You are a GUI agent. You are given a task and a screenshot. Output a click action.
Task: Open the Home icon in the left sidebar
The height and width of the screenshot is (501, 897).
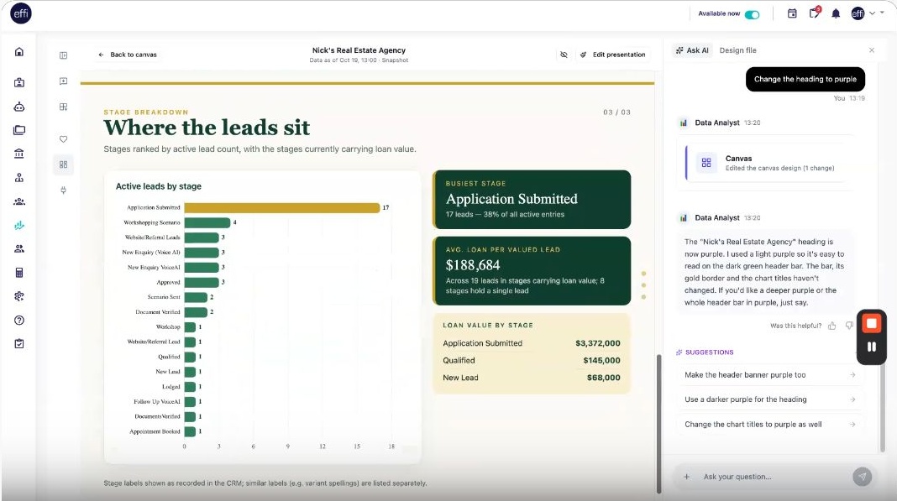pos(18,52)
